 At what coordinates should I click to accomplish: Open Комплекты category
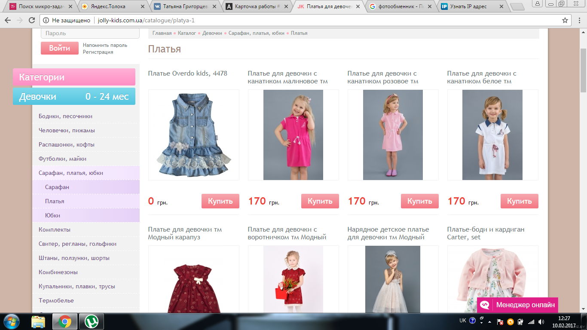coord(86,229)
